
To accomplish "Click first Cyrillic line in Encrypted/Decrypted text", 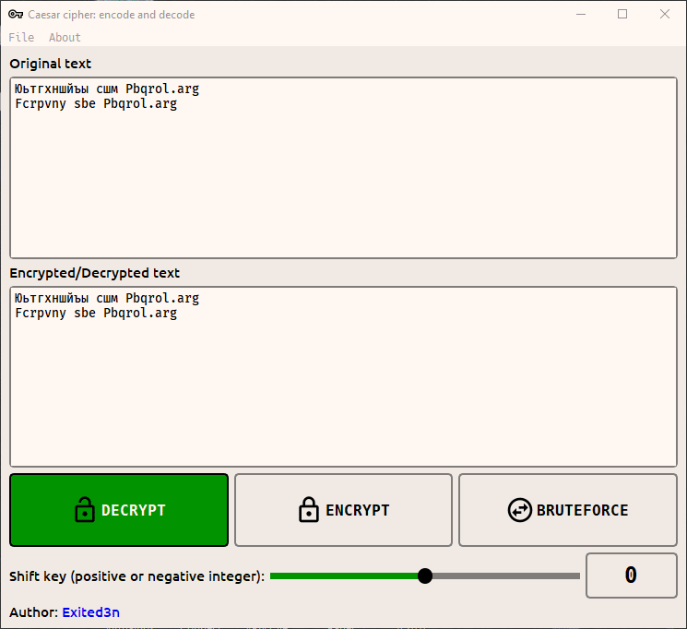I will pyautogui.click(x=107, y=299).
